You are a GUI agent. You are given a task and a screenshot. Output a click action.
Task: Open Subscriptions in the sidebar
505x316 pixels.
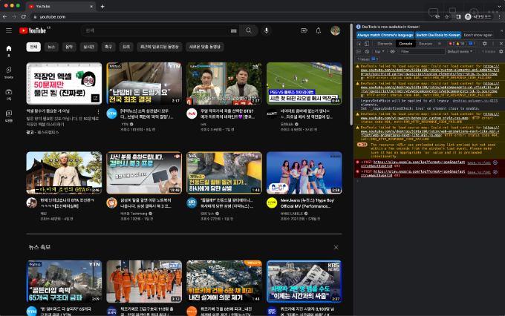click(x=9, y=94)
